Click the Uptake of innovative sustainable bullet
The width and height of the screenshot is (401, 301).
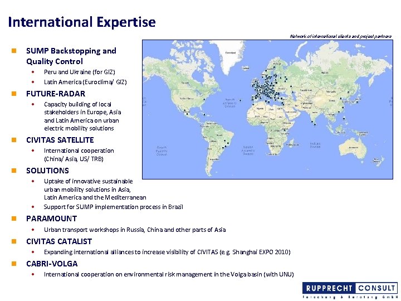pyautogui.click(x=95, y=190)
